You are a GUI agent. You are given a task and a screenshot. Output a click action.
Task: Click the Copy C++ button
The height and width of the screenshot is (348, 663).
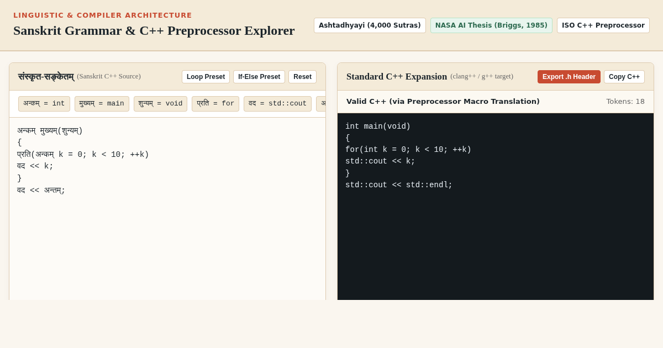(624, 77)
